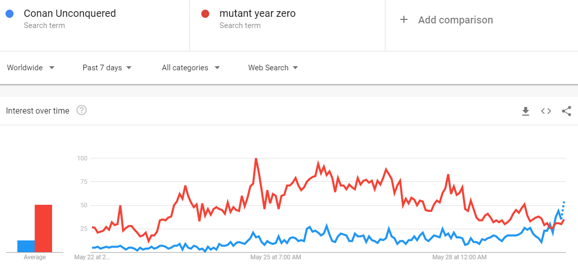
Task: Edit the Conan Unconquered search term
Action: pyautogui.click(x=69, y=14)
